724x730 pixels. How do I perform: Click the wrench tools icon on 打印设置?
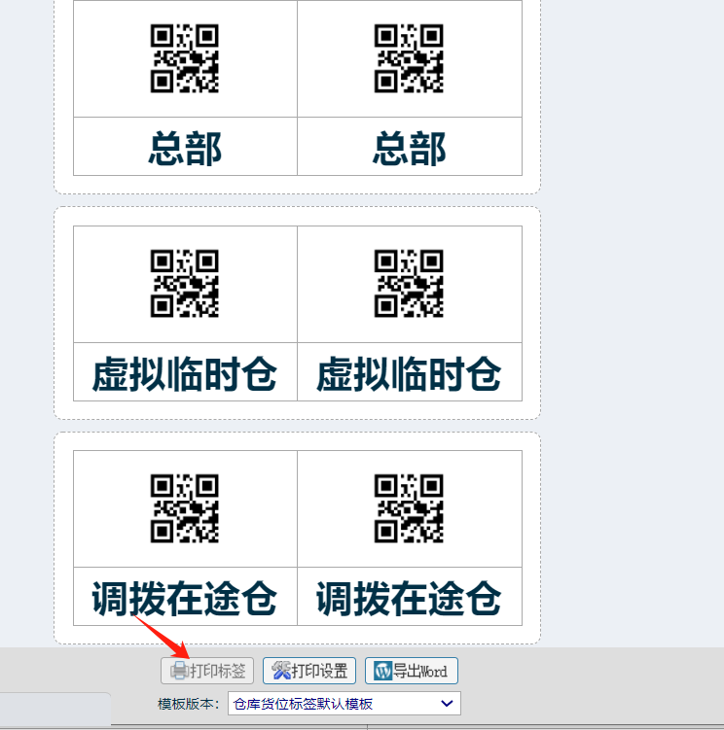tap(281, 671)
